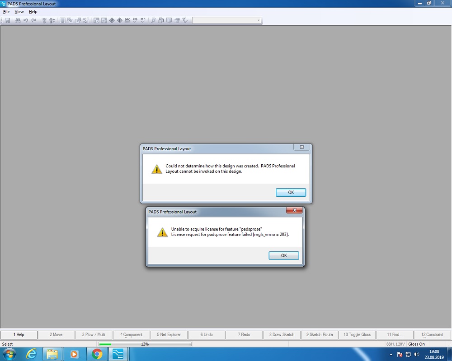Click the volume speaker tray icon
Image resolution: width=452 pixels, height=361 pixels.
click(x=417, y=354)
